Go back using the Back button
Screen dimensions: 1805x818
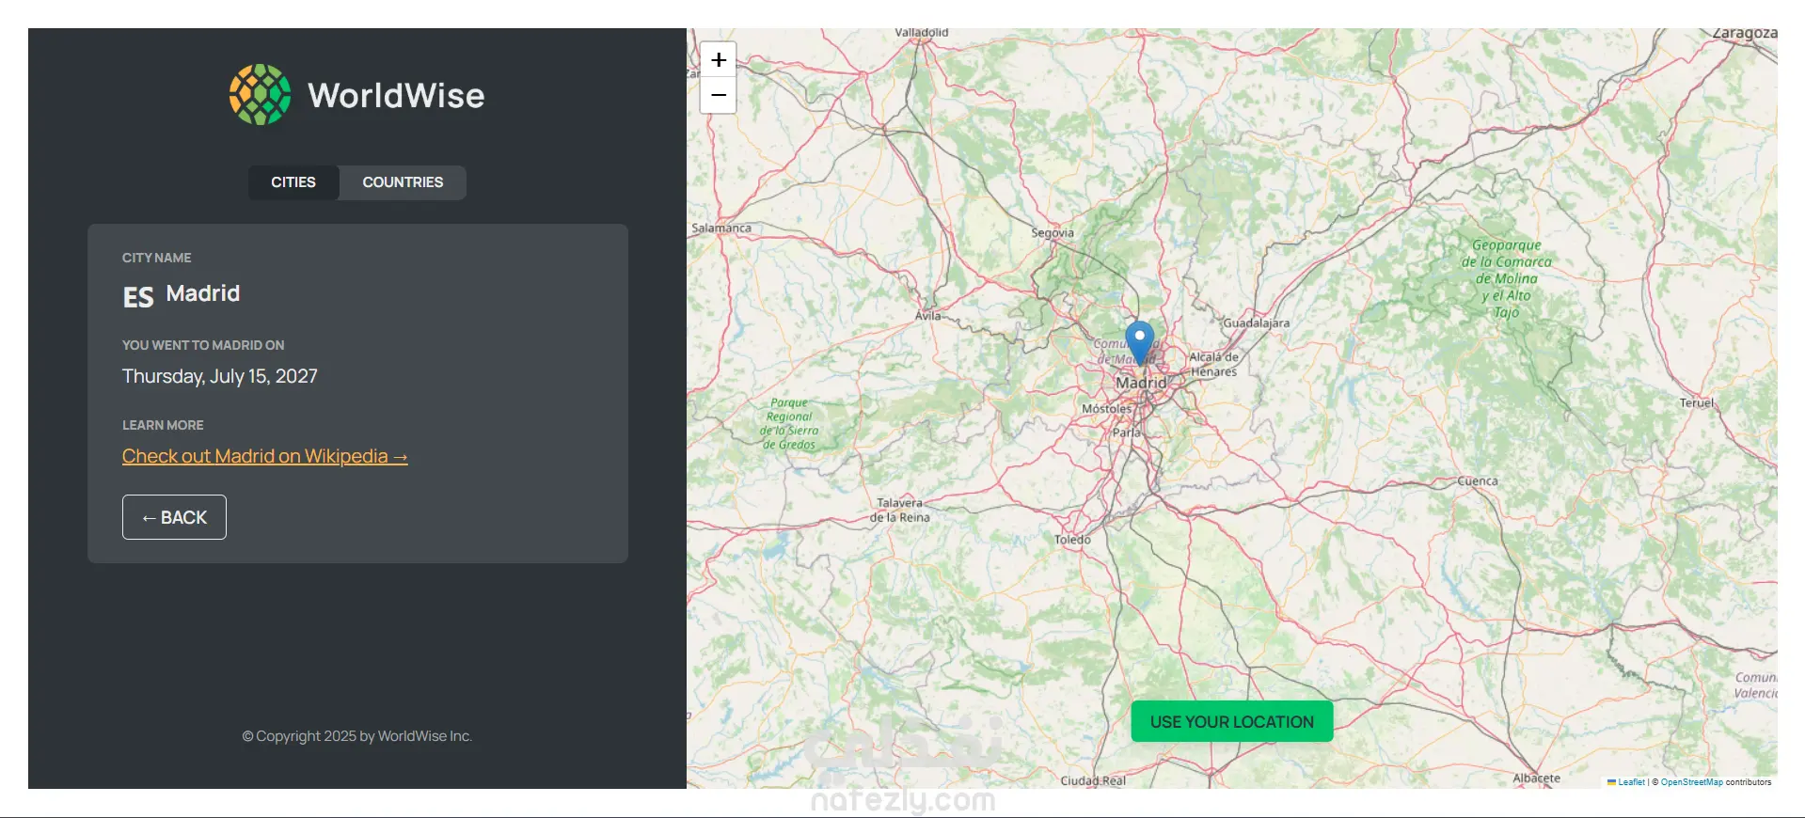174,517
